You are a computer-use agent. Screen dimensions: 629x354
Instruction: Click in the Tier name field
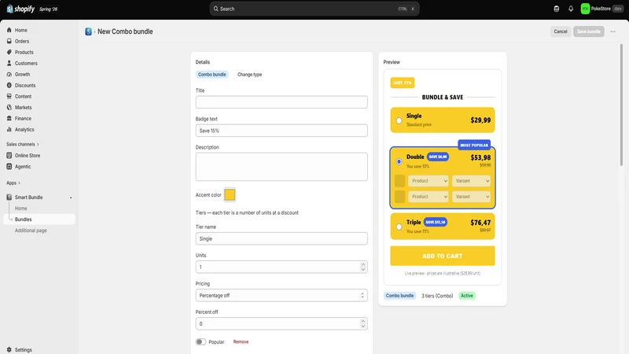(x=281, y=238)
